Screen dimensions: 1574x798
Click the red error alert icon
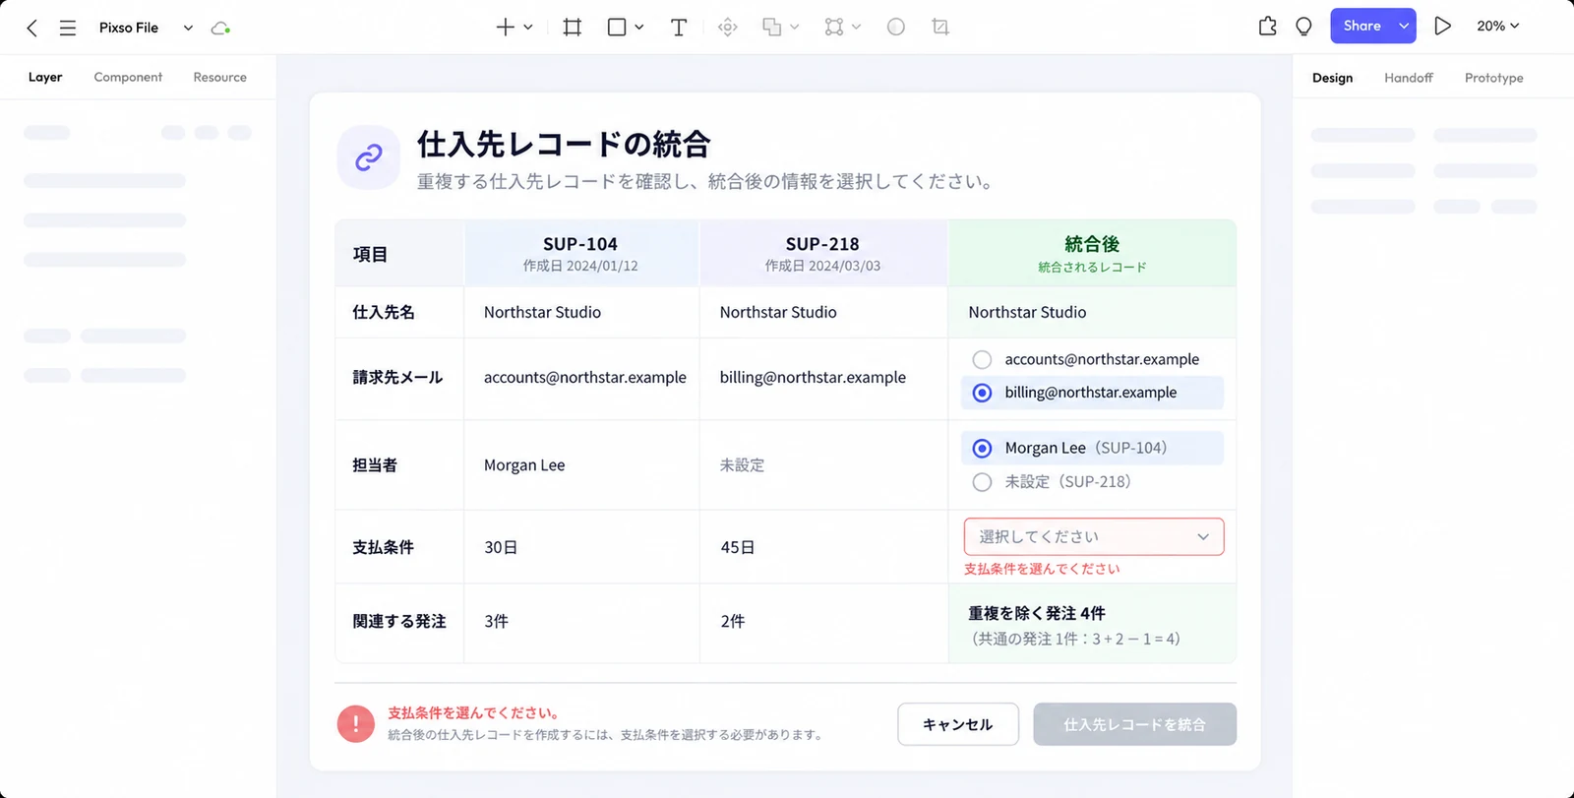(355, 724)
